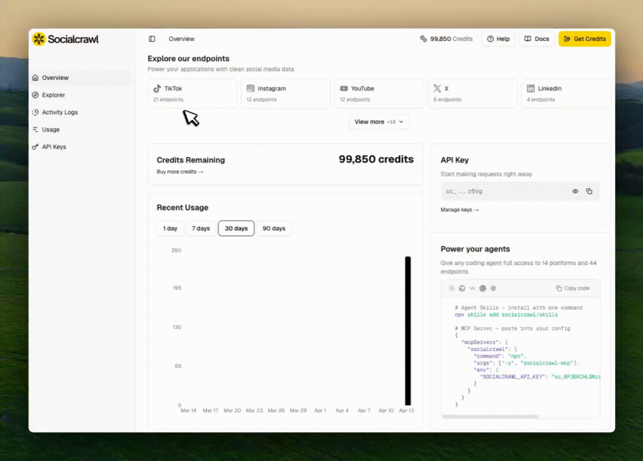The width and height of the screenshot is (643, 461).
Task: Click the Socialcrawl logo icon
Action: 39,39
